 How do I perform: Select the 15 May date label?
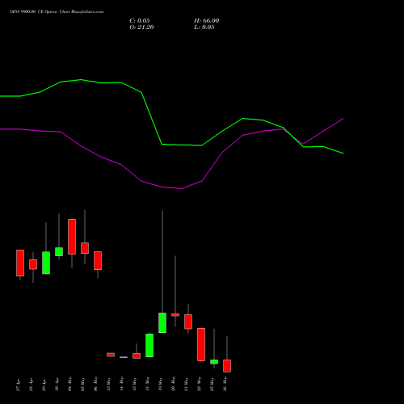(x=135, y=384)
